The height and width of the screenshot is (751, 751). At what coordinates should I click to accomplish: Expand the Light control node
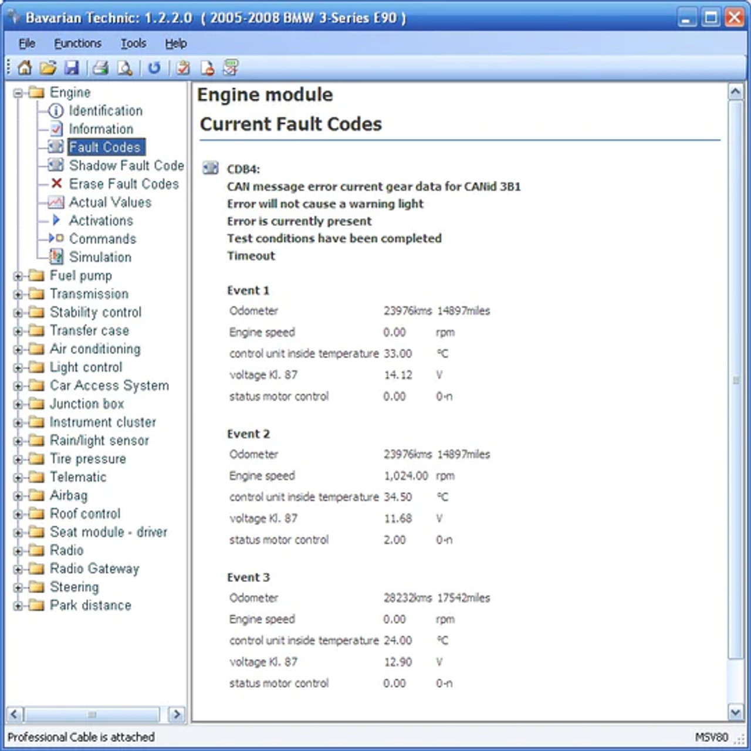click(18, 368)
